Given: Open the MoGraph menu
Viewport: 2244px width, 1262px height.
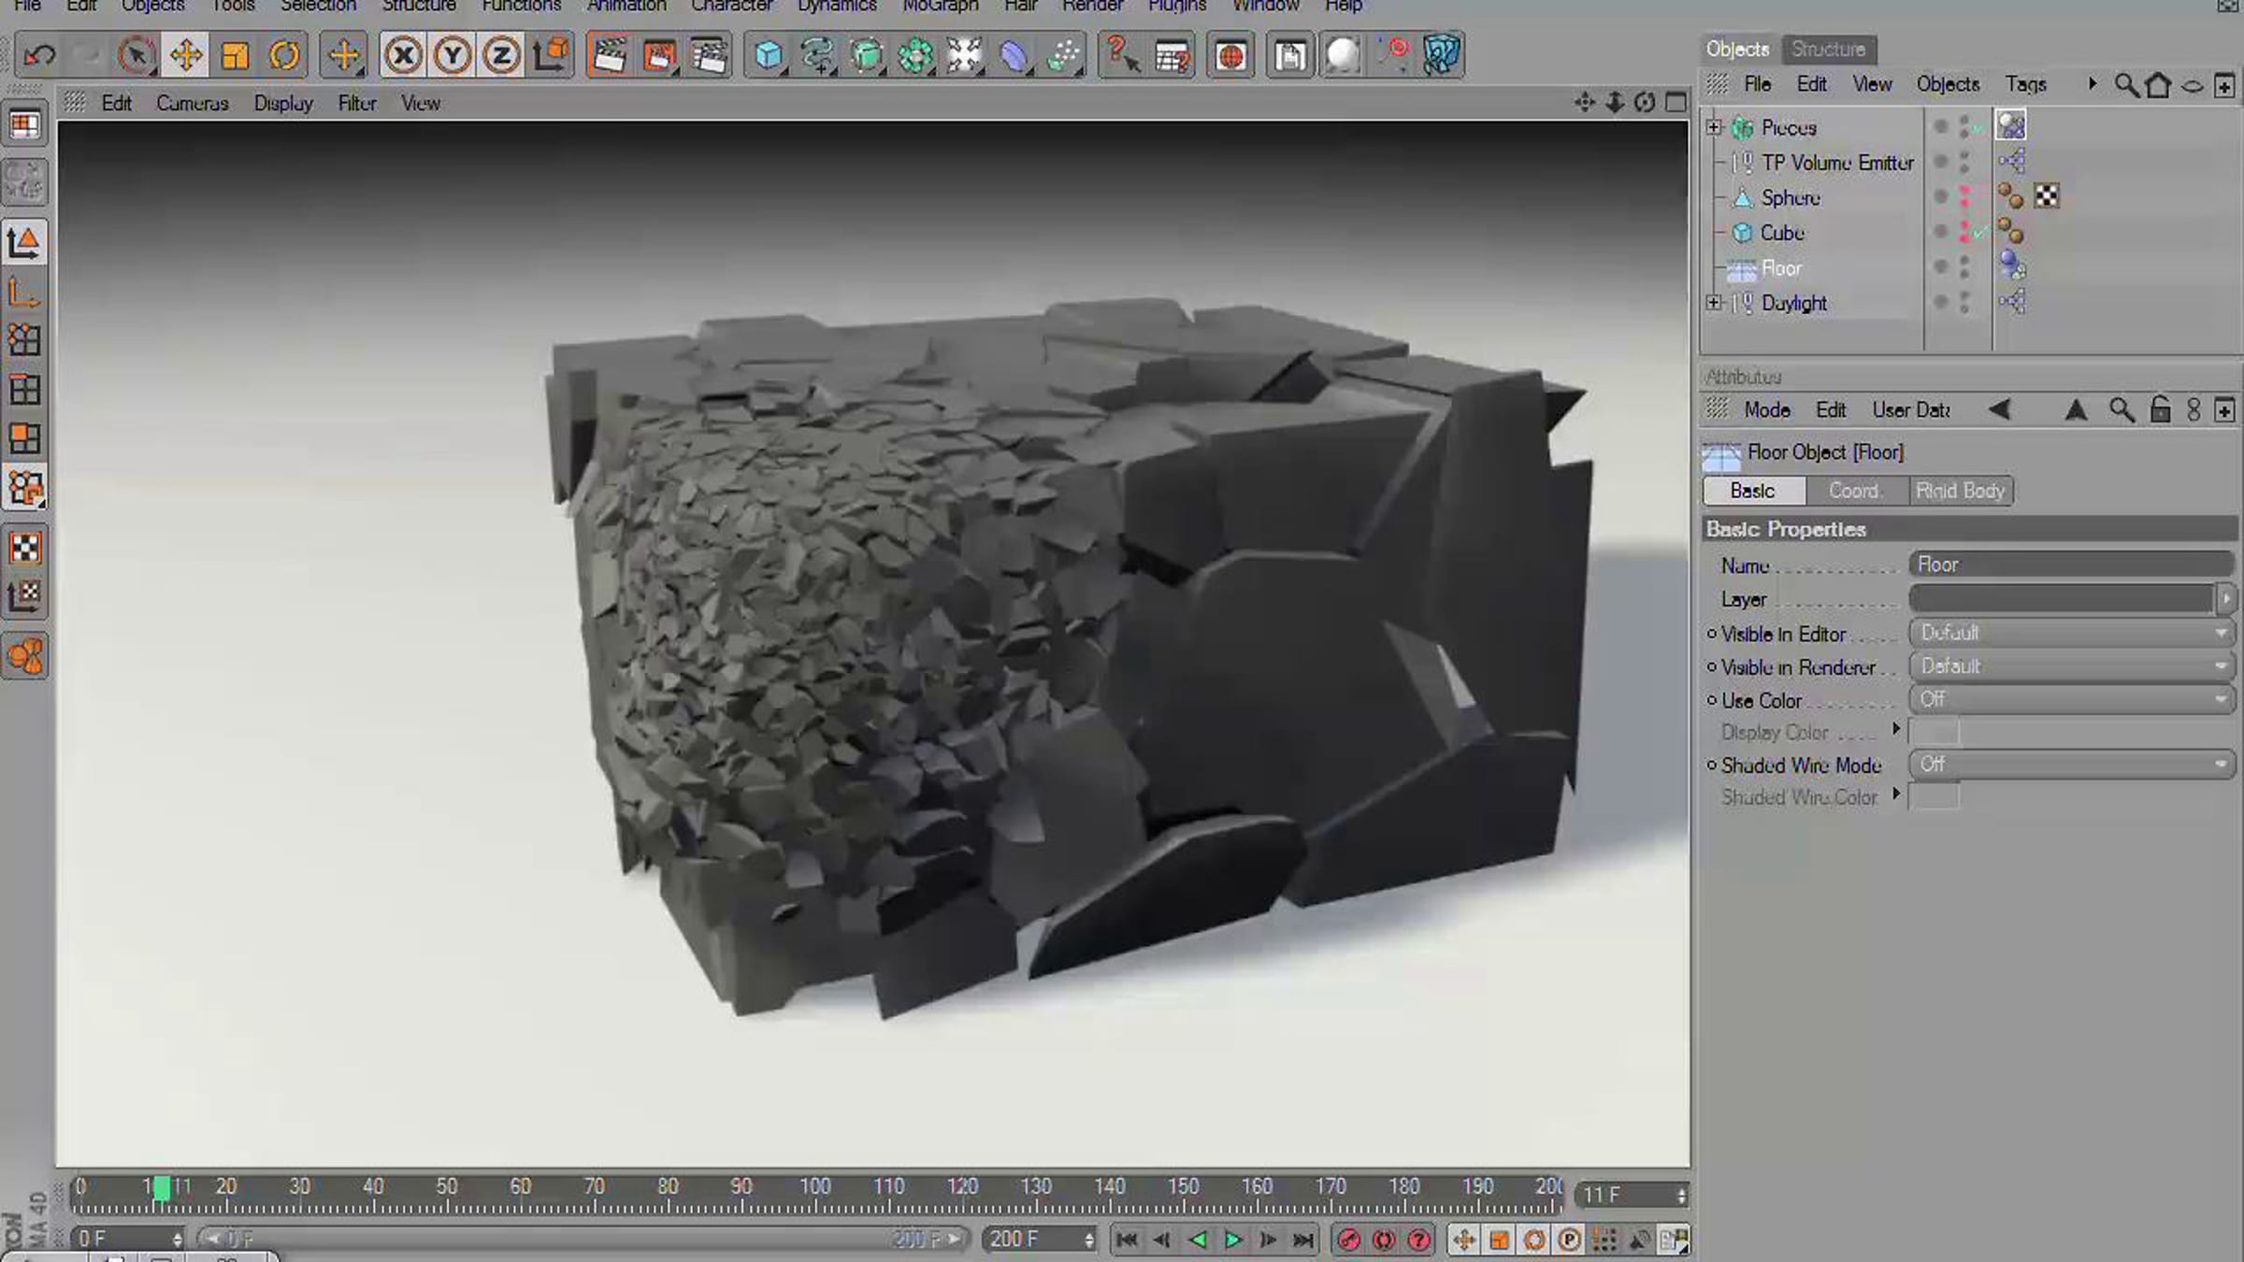Looking at the screenshot, I should point(940,7).
